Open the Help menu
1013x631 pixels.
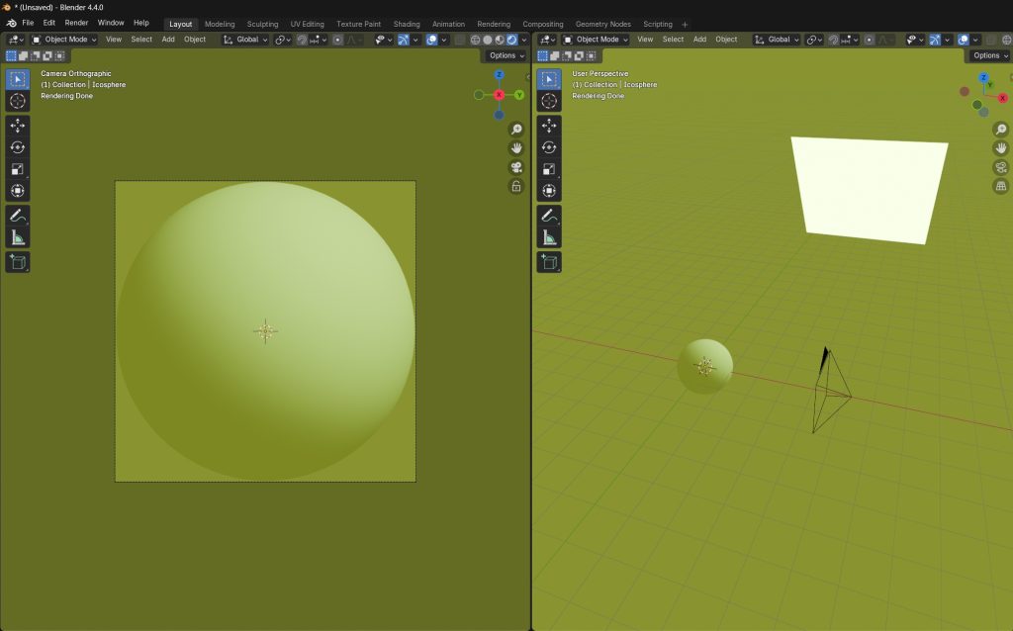coord(140,23)
